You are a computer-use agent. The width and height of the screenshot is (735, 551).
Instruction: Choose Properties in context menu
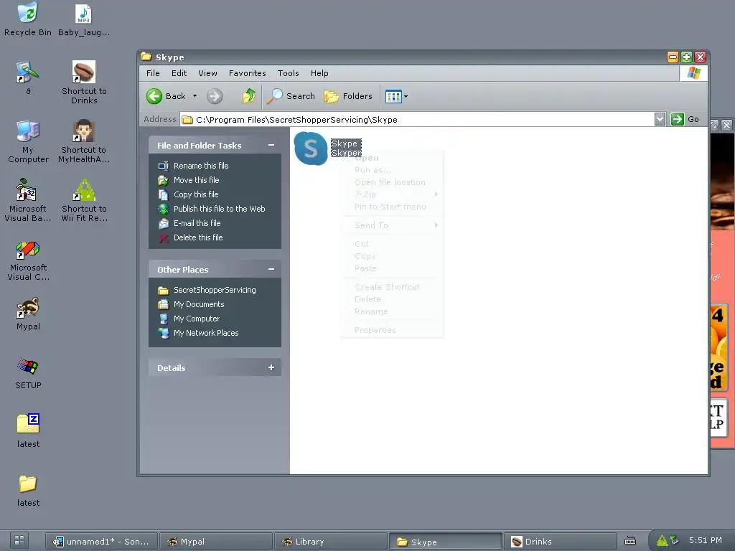392,330
